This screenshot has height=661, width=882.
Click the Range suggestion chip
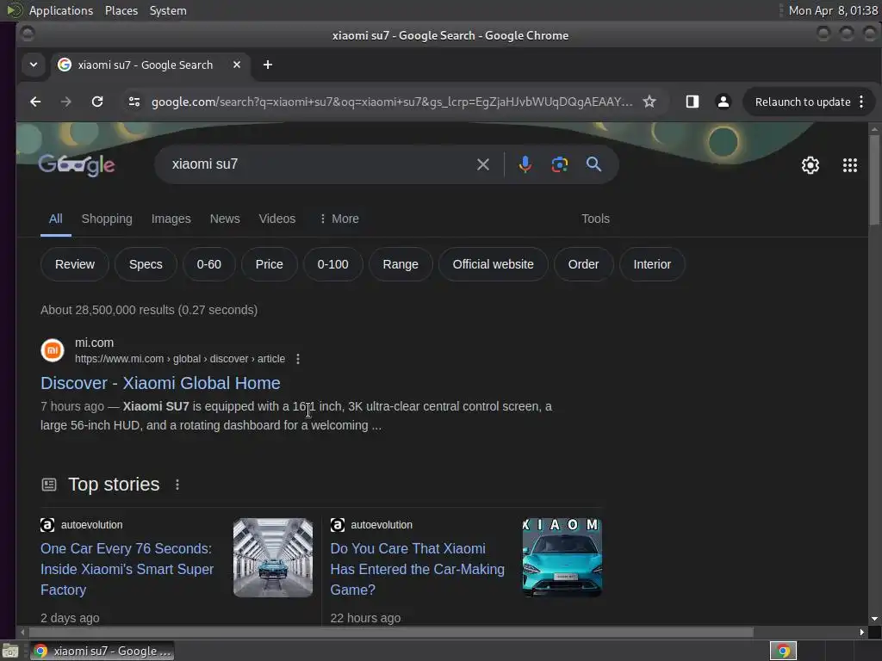(401, 264)
